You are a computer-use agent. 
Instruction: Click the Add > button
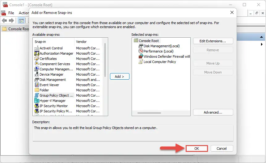pos(120,77)
